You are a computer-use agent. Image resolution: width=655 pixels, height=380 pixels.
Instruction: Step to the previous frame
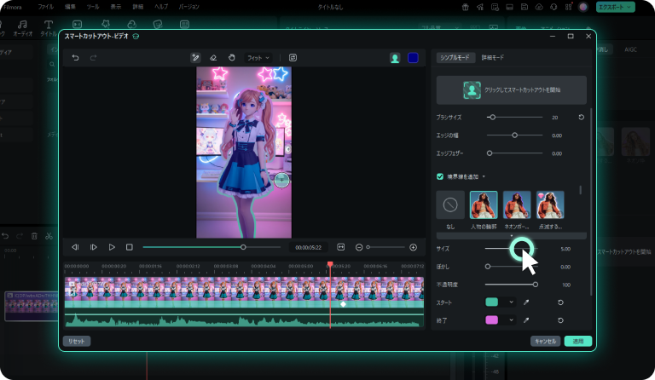point(75,247)
